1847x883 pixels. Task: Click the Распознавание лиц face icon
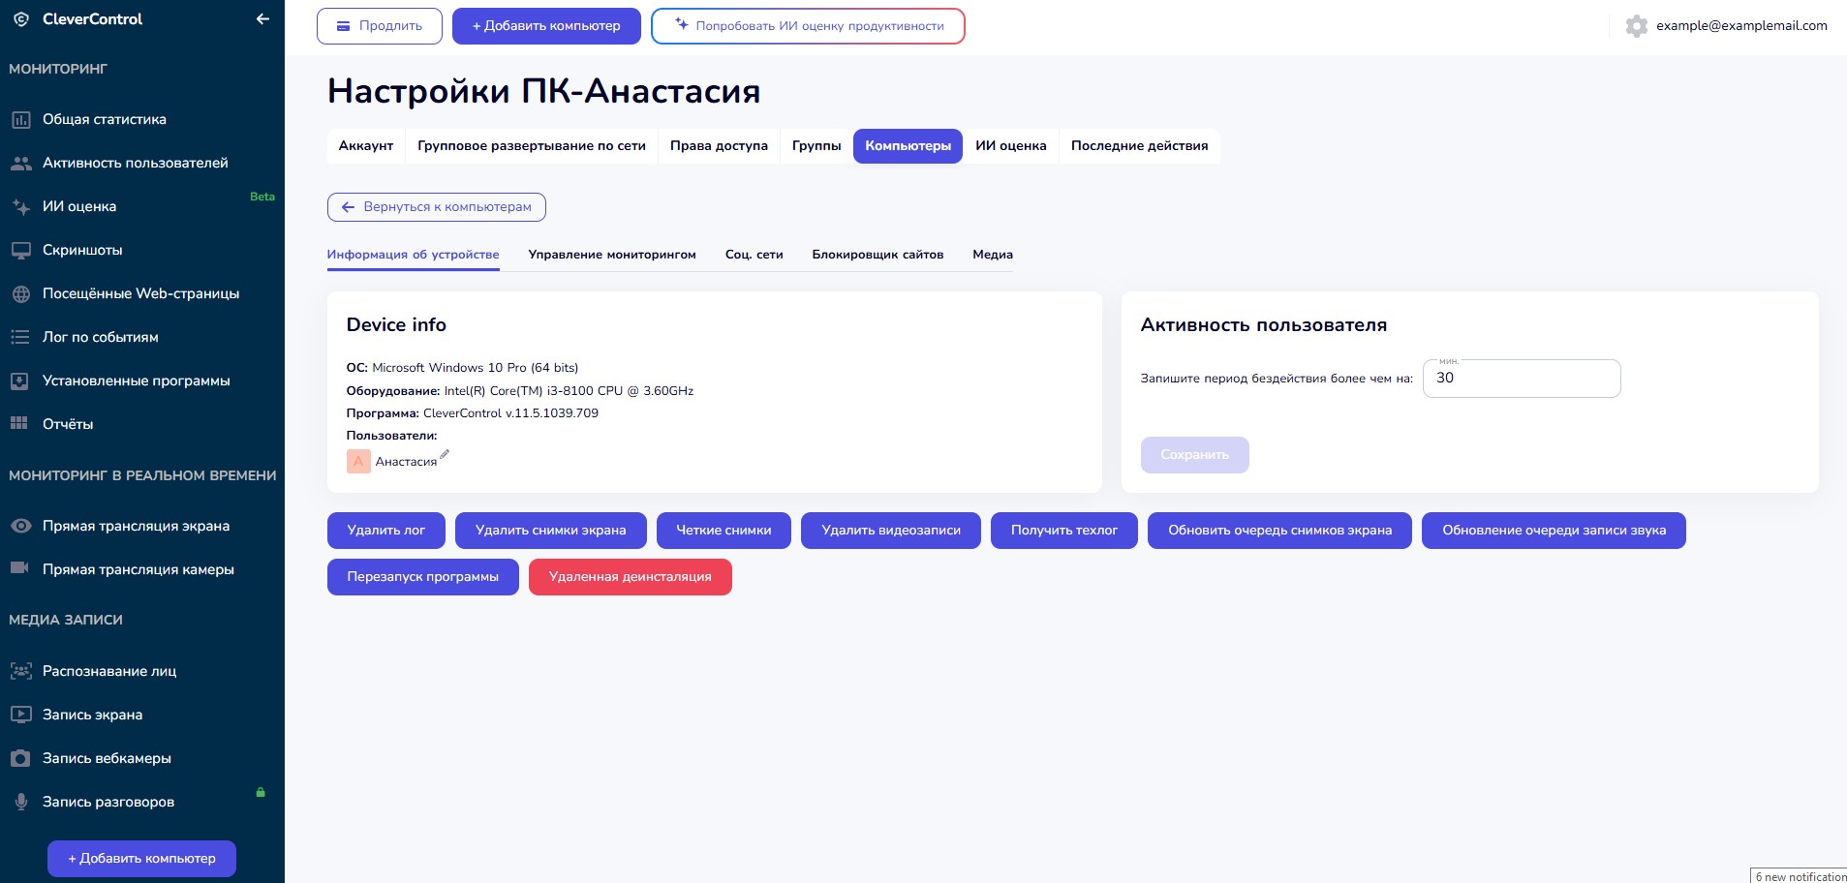coord(20,672)
